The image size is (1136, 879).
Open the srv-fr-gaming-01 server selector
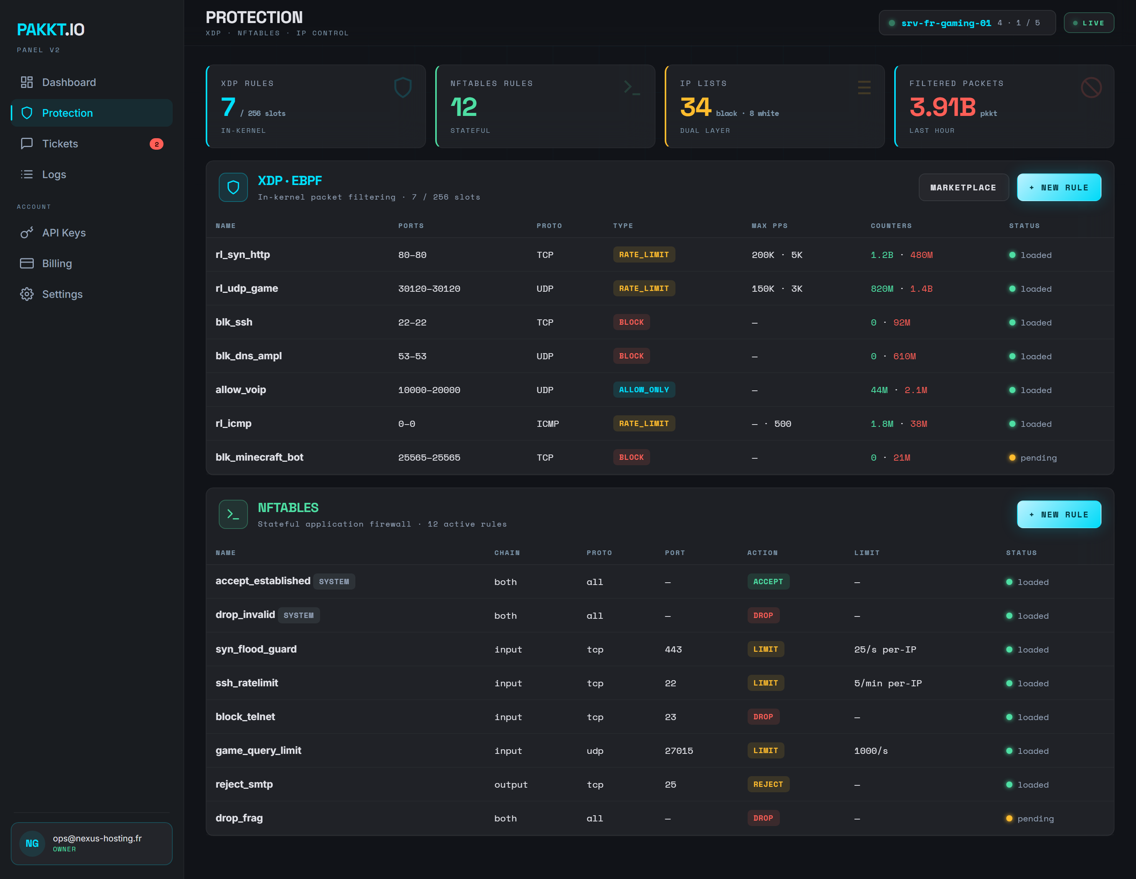point(967,23)
